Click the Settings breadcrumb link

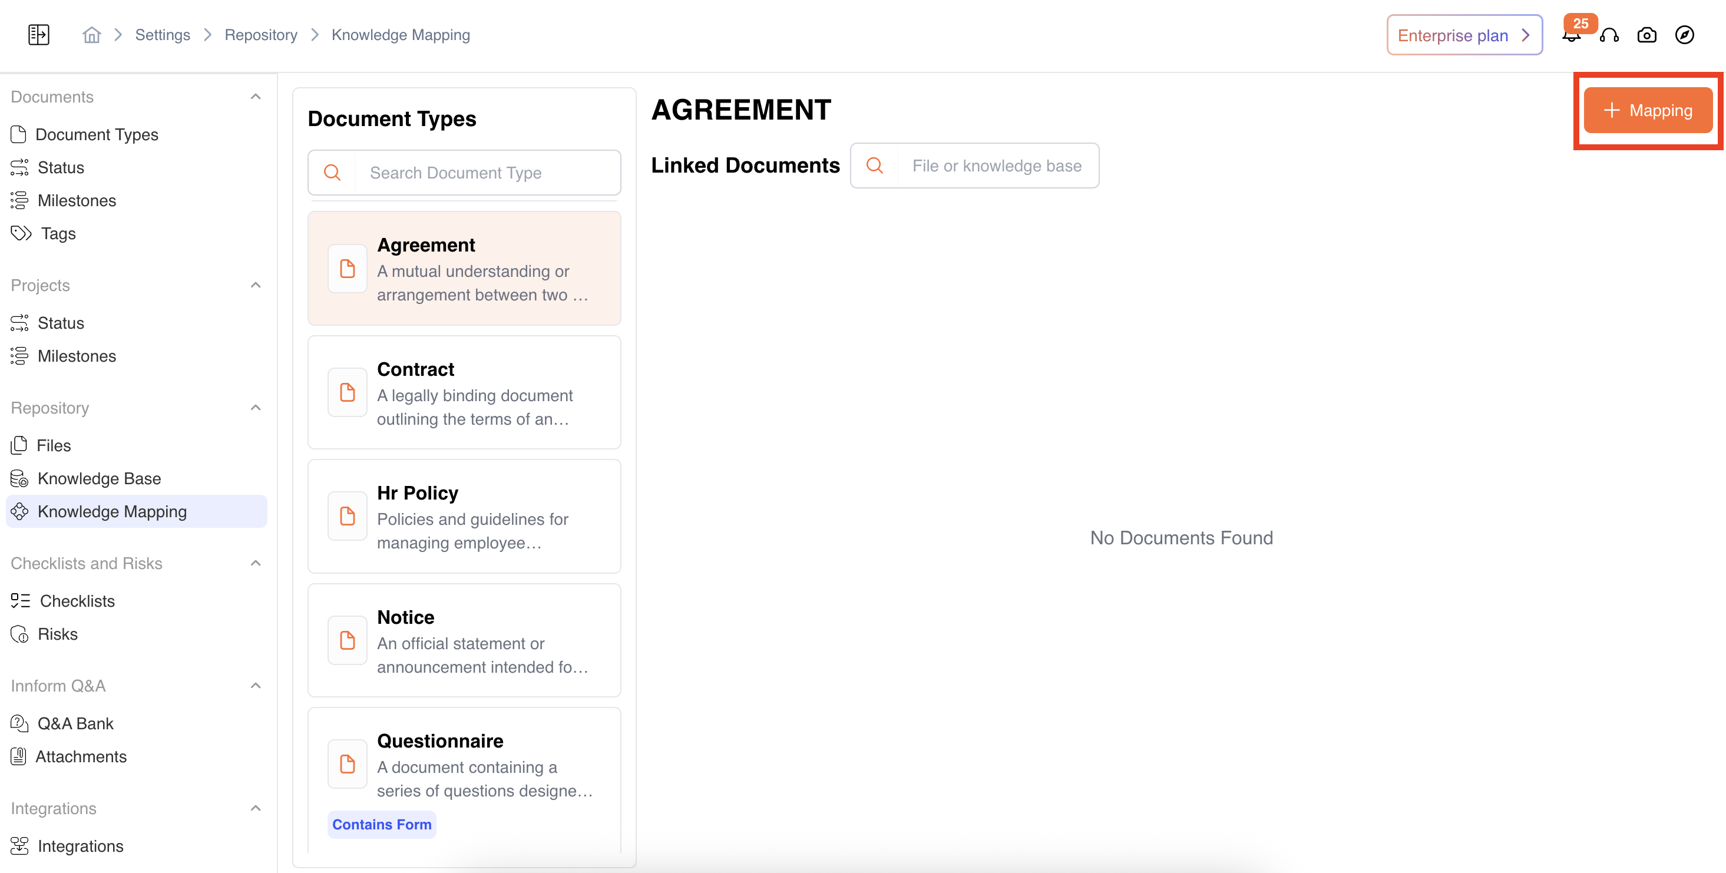pyautogui.click(x=163, y=35)
